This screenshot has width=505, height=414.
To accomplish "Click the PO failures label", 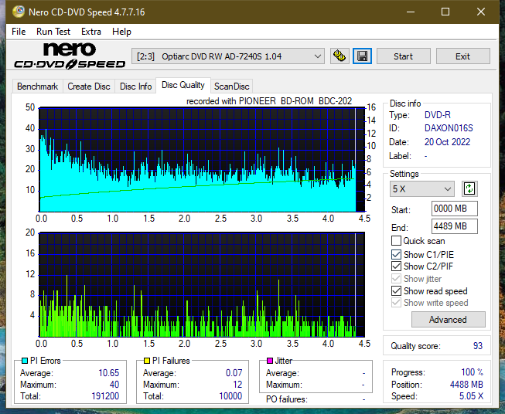I will tap(287, 399).
